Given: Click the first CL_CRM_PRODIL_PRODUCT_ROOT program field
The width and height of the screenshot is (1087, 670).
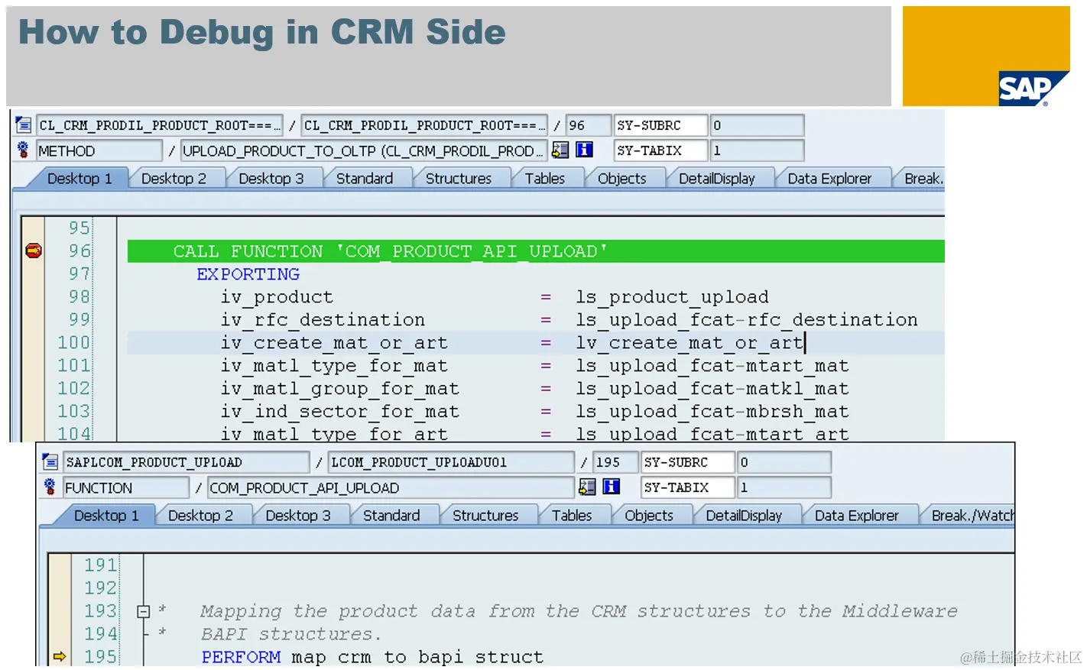Looking at the screenshot, I should point(159,125).
